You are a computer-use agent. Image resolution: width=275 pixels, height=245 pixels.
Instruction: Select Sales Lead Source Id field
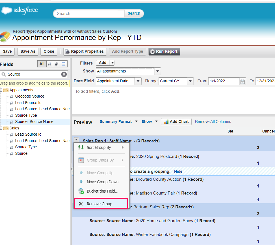28,134
